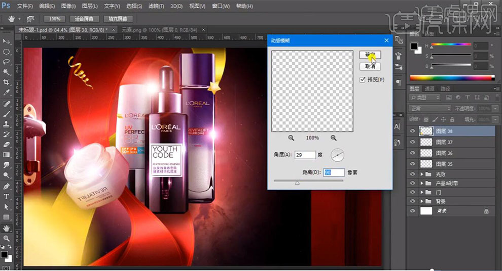Viewport: 502px width, 271px height.
Task: Click the zoom in magnifier in blur dialog
Action: pos(333,138)
